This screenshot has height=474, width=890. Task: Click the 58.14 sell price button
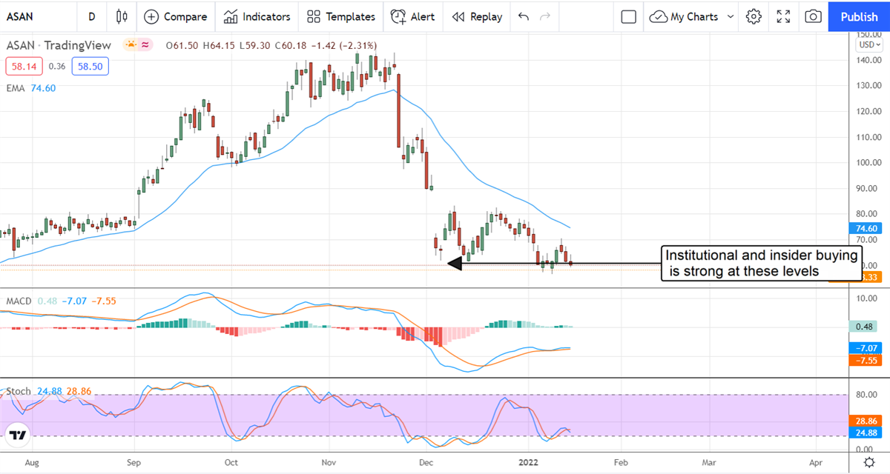point(24,67)
